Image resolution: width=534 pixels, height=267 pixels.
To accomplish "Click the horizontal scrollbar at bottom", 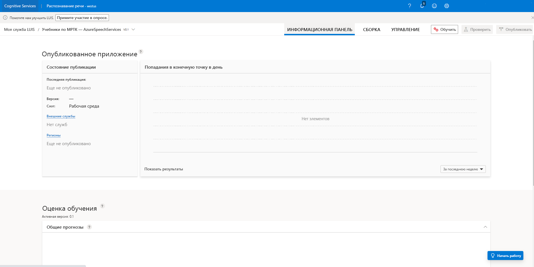I will click(43, 266).
